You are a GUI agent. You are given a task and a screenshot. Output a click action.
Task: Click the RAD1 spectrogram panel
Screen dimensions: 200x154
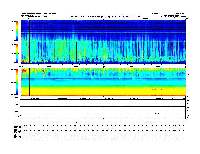104,53
